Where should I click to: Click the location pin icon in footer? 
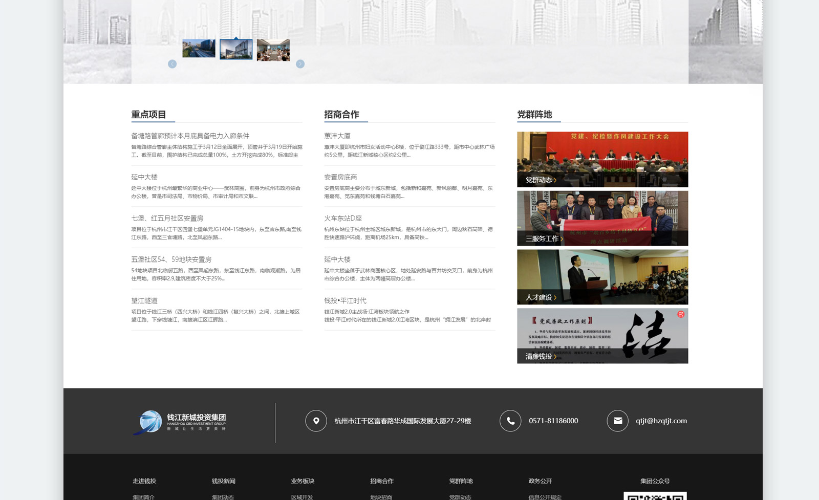316,421
